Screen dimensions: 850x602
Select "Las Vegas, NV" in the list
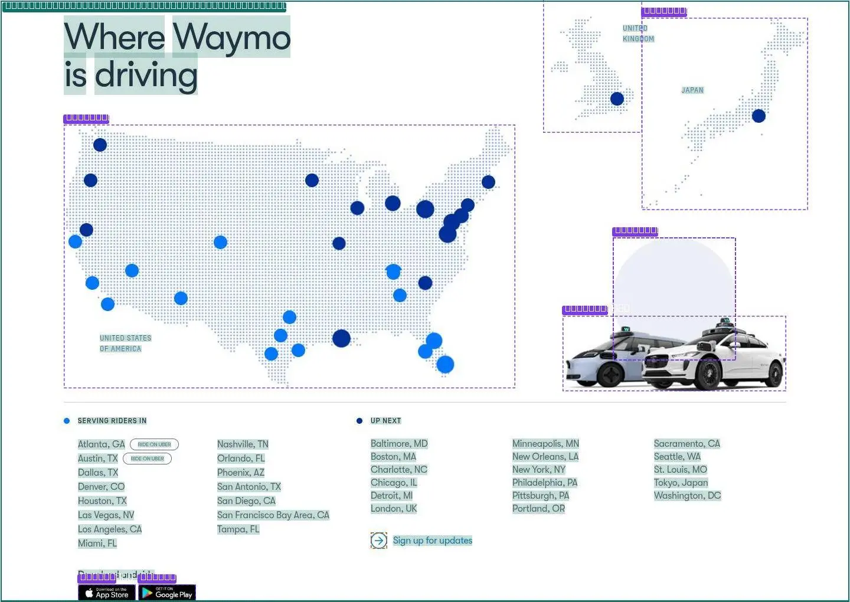click(x=106, y=515)
